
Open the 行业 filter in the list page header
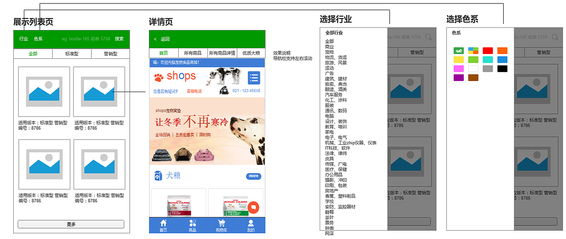click(x=23, y=39)
